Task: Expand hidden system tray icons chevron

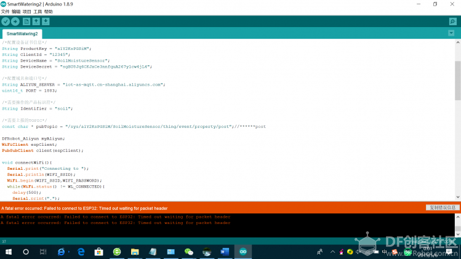Action: [332, 252]
